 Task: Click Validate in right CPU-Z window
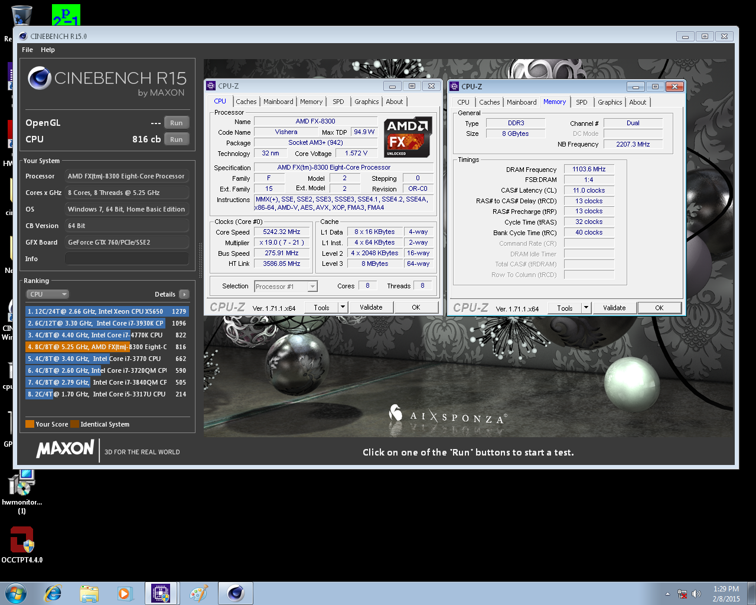point(614,308)
